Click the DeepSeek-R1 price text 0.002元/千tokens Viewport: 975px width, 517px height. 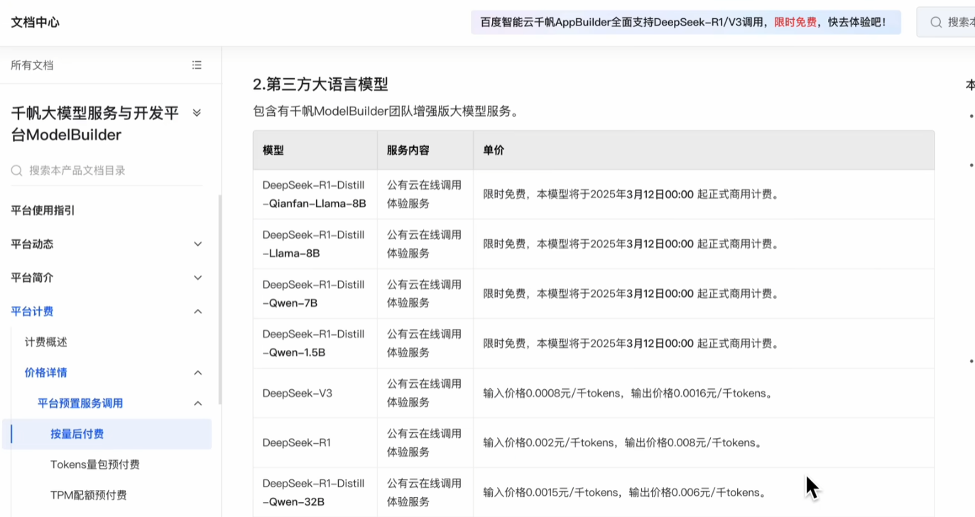(570, 442)
